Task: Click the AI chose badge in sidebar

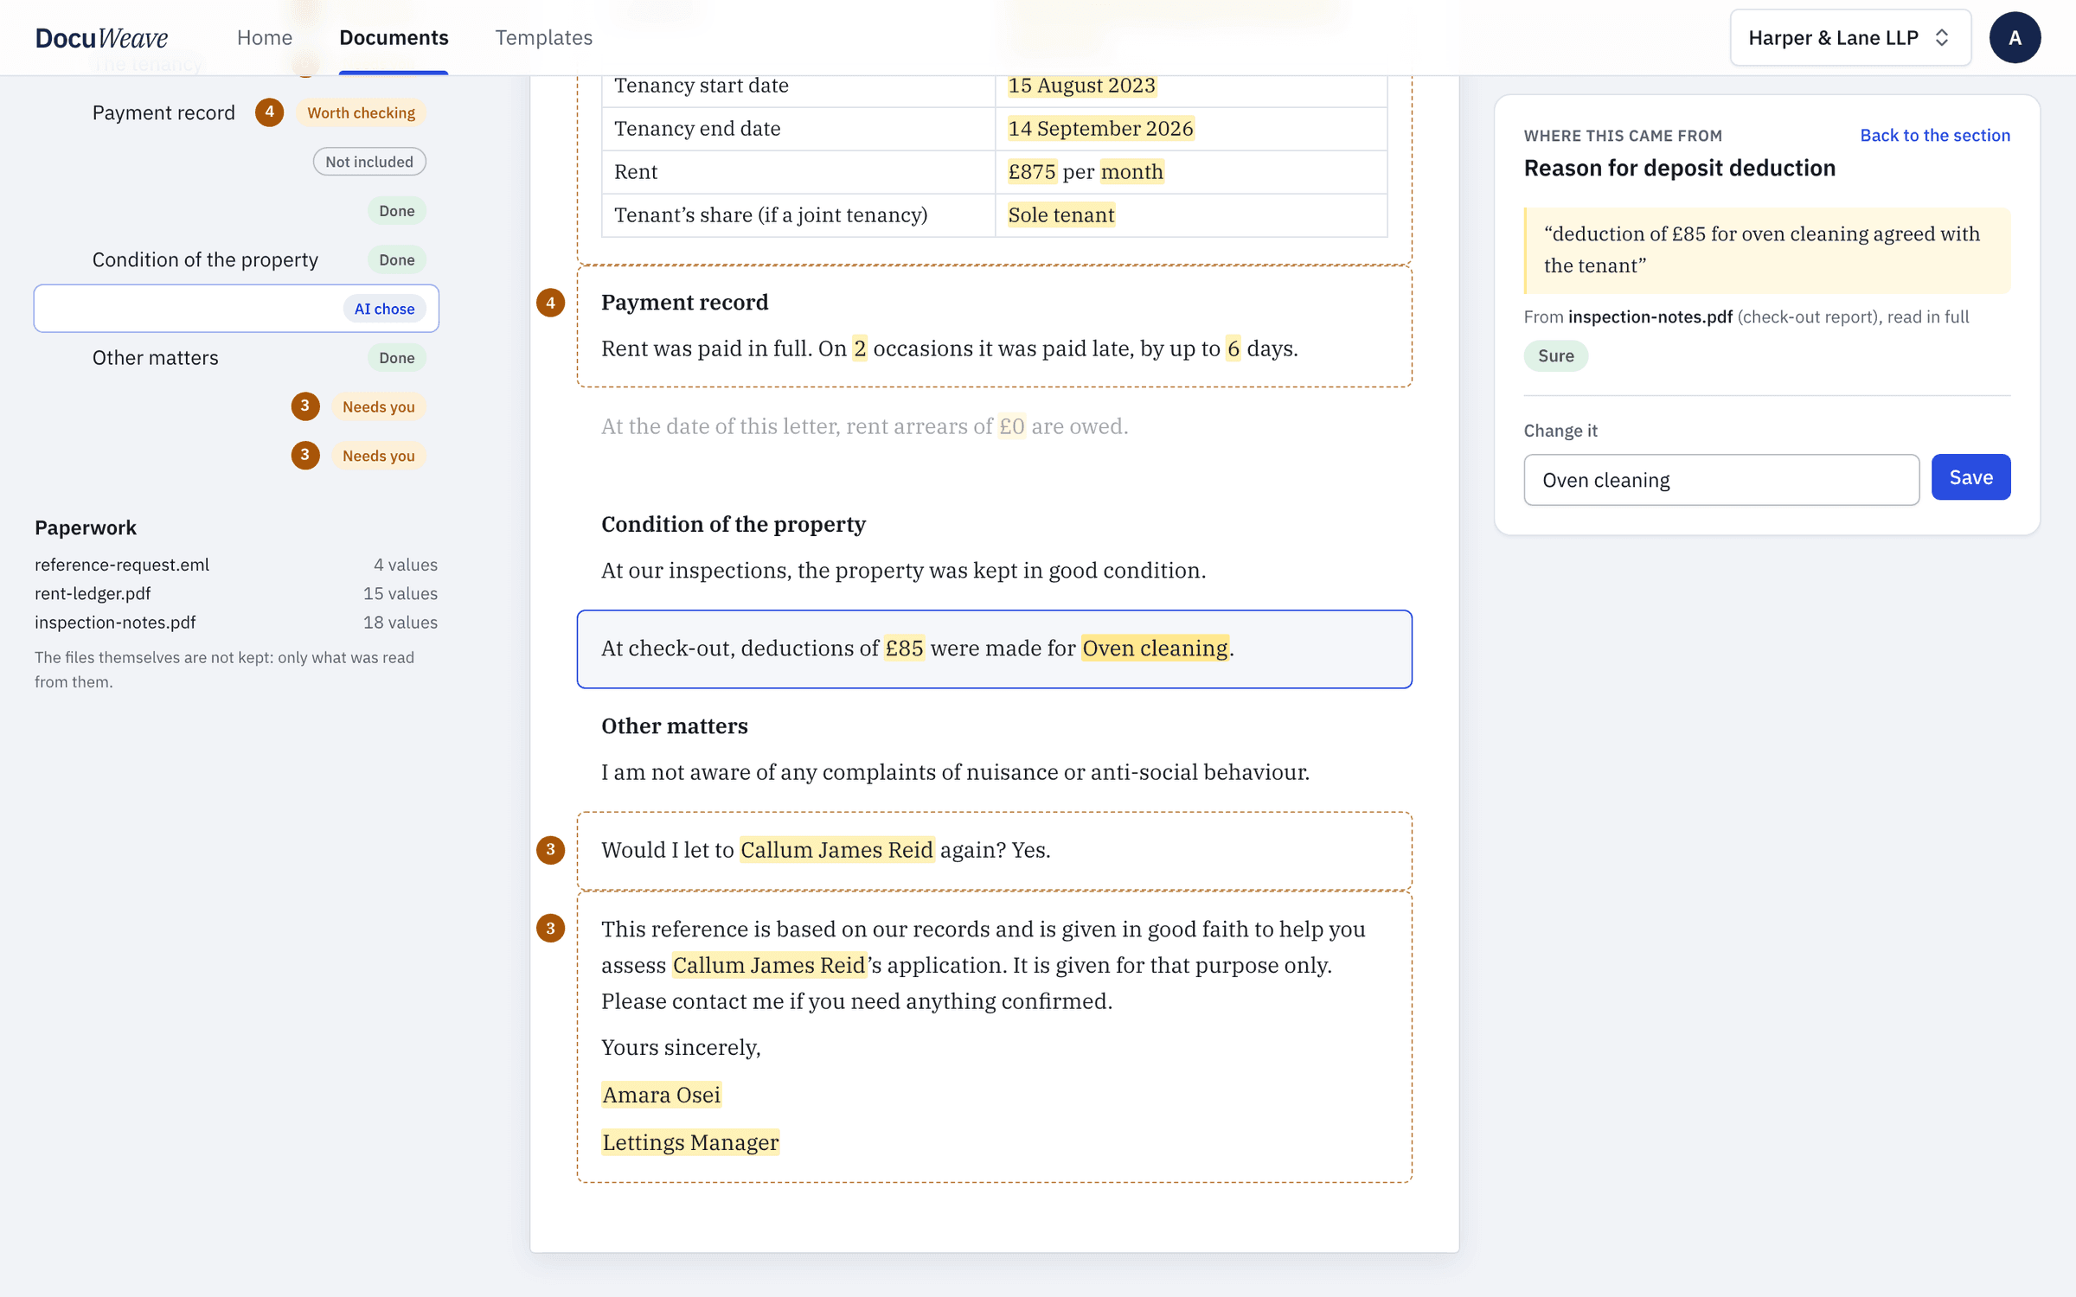Action: (384, 309)
